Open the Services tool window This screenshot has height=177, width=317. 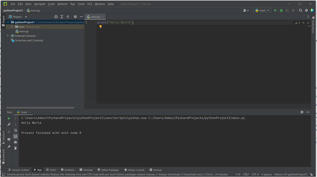(156, 170)
